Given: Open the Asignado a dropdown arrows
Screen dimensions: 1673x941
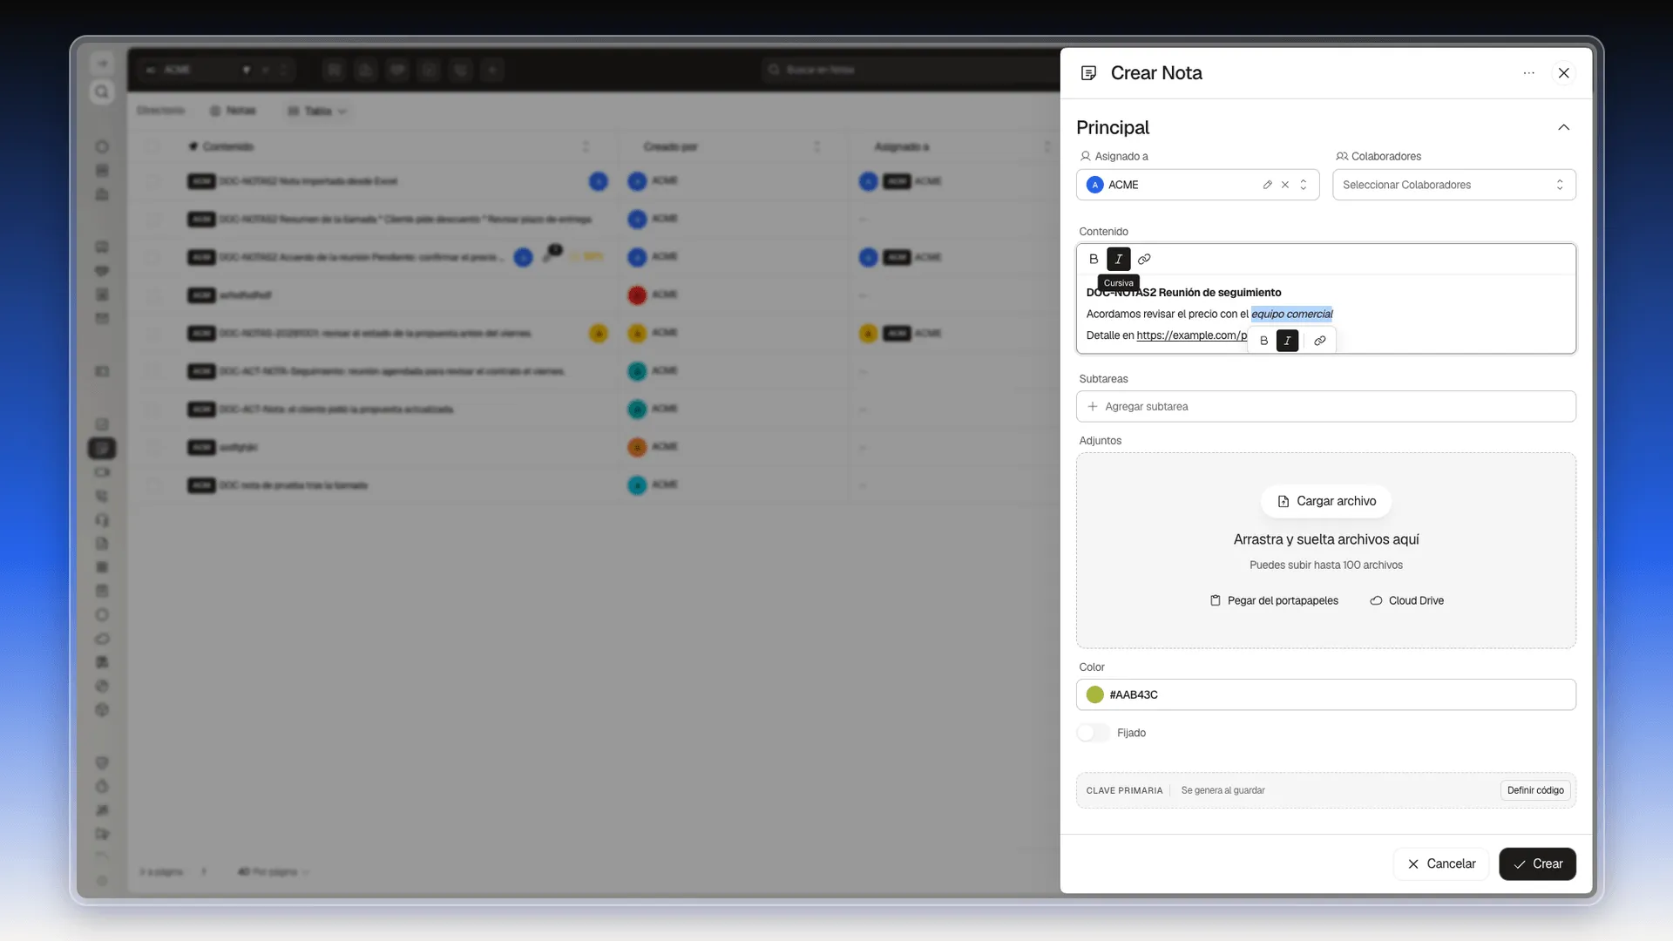Looking at the screenshot, I should [1304, 185].
